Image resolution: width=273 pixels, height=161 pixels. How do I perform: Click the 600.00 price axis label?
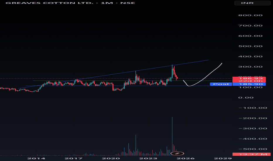(250, 36)
